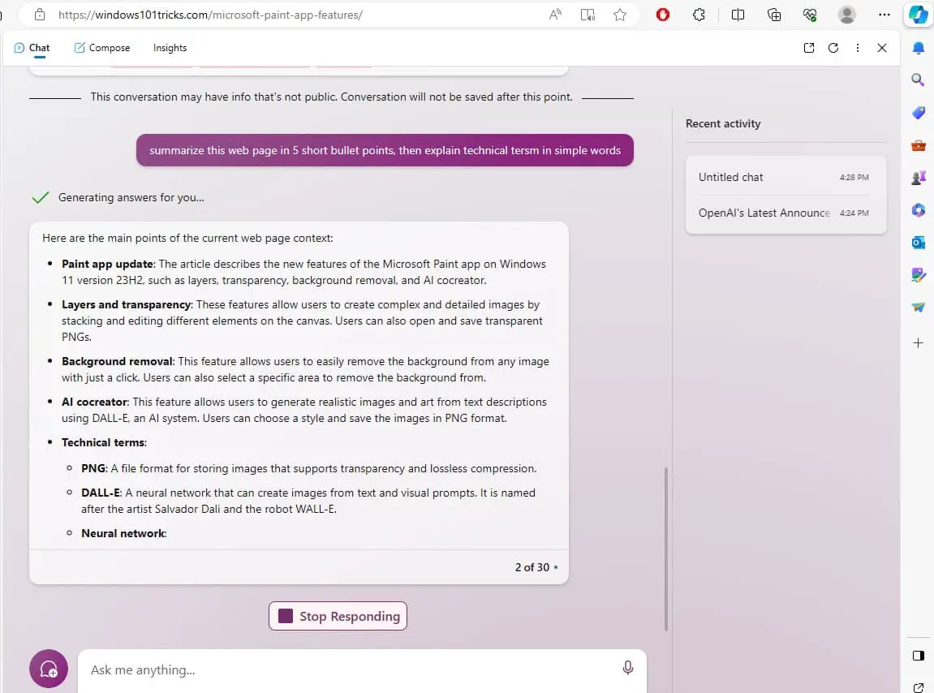Click the 'PNG' technical term text
Viewport: 934px width, 693px height.
93,468
